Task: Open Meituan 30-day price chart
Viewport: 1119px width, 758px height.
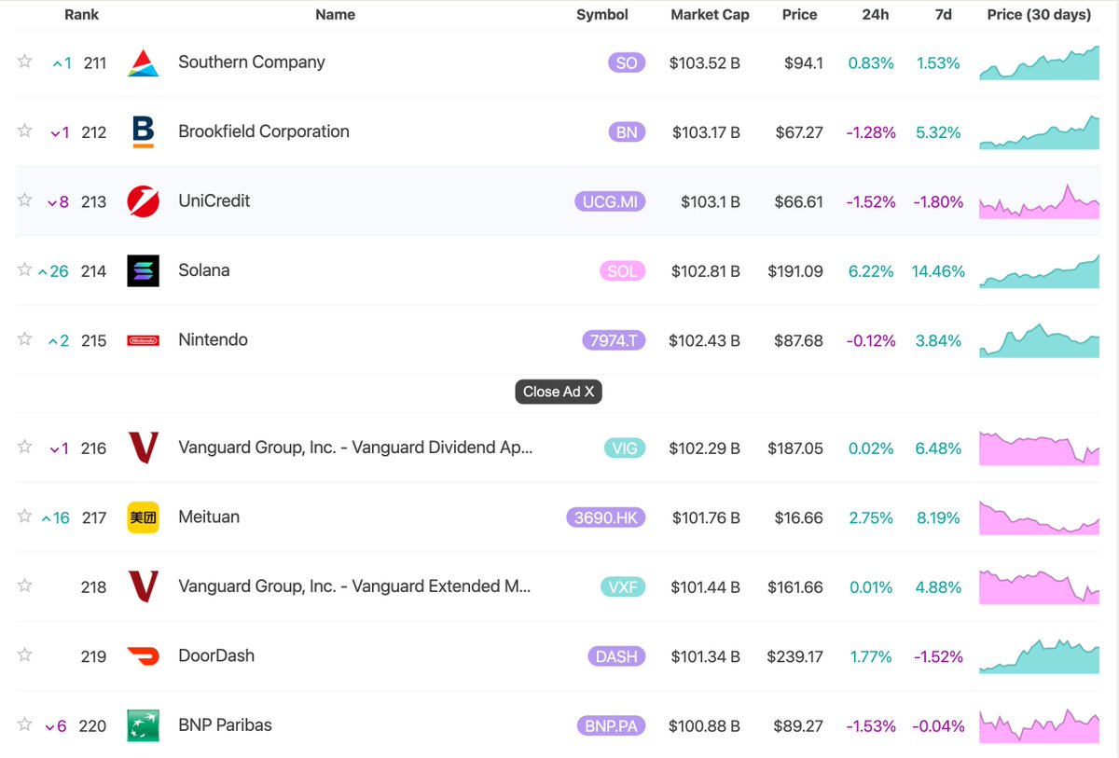Action: pos(1040,517)
